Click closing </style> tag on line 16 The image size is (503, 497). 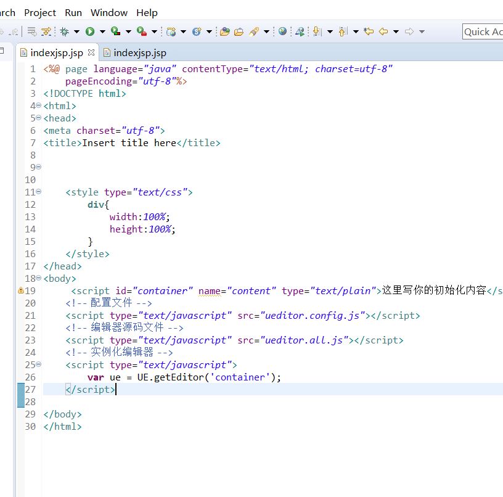(x=88, y=254)
